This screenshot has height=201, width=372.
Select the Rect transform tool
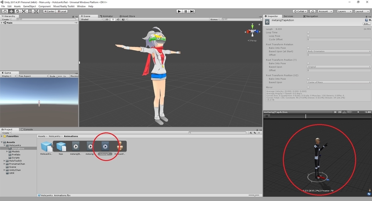point(30,11)
